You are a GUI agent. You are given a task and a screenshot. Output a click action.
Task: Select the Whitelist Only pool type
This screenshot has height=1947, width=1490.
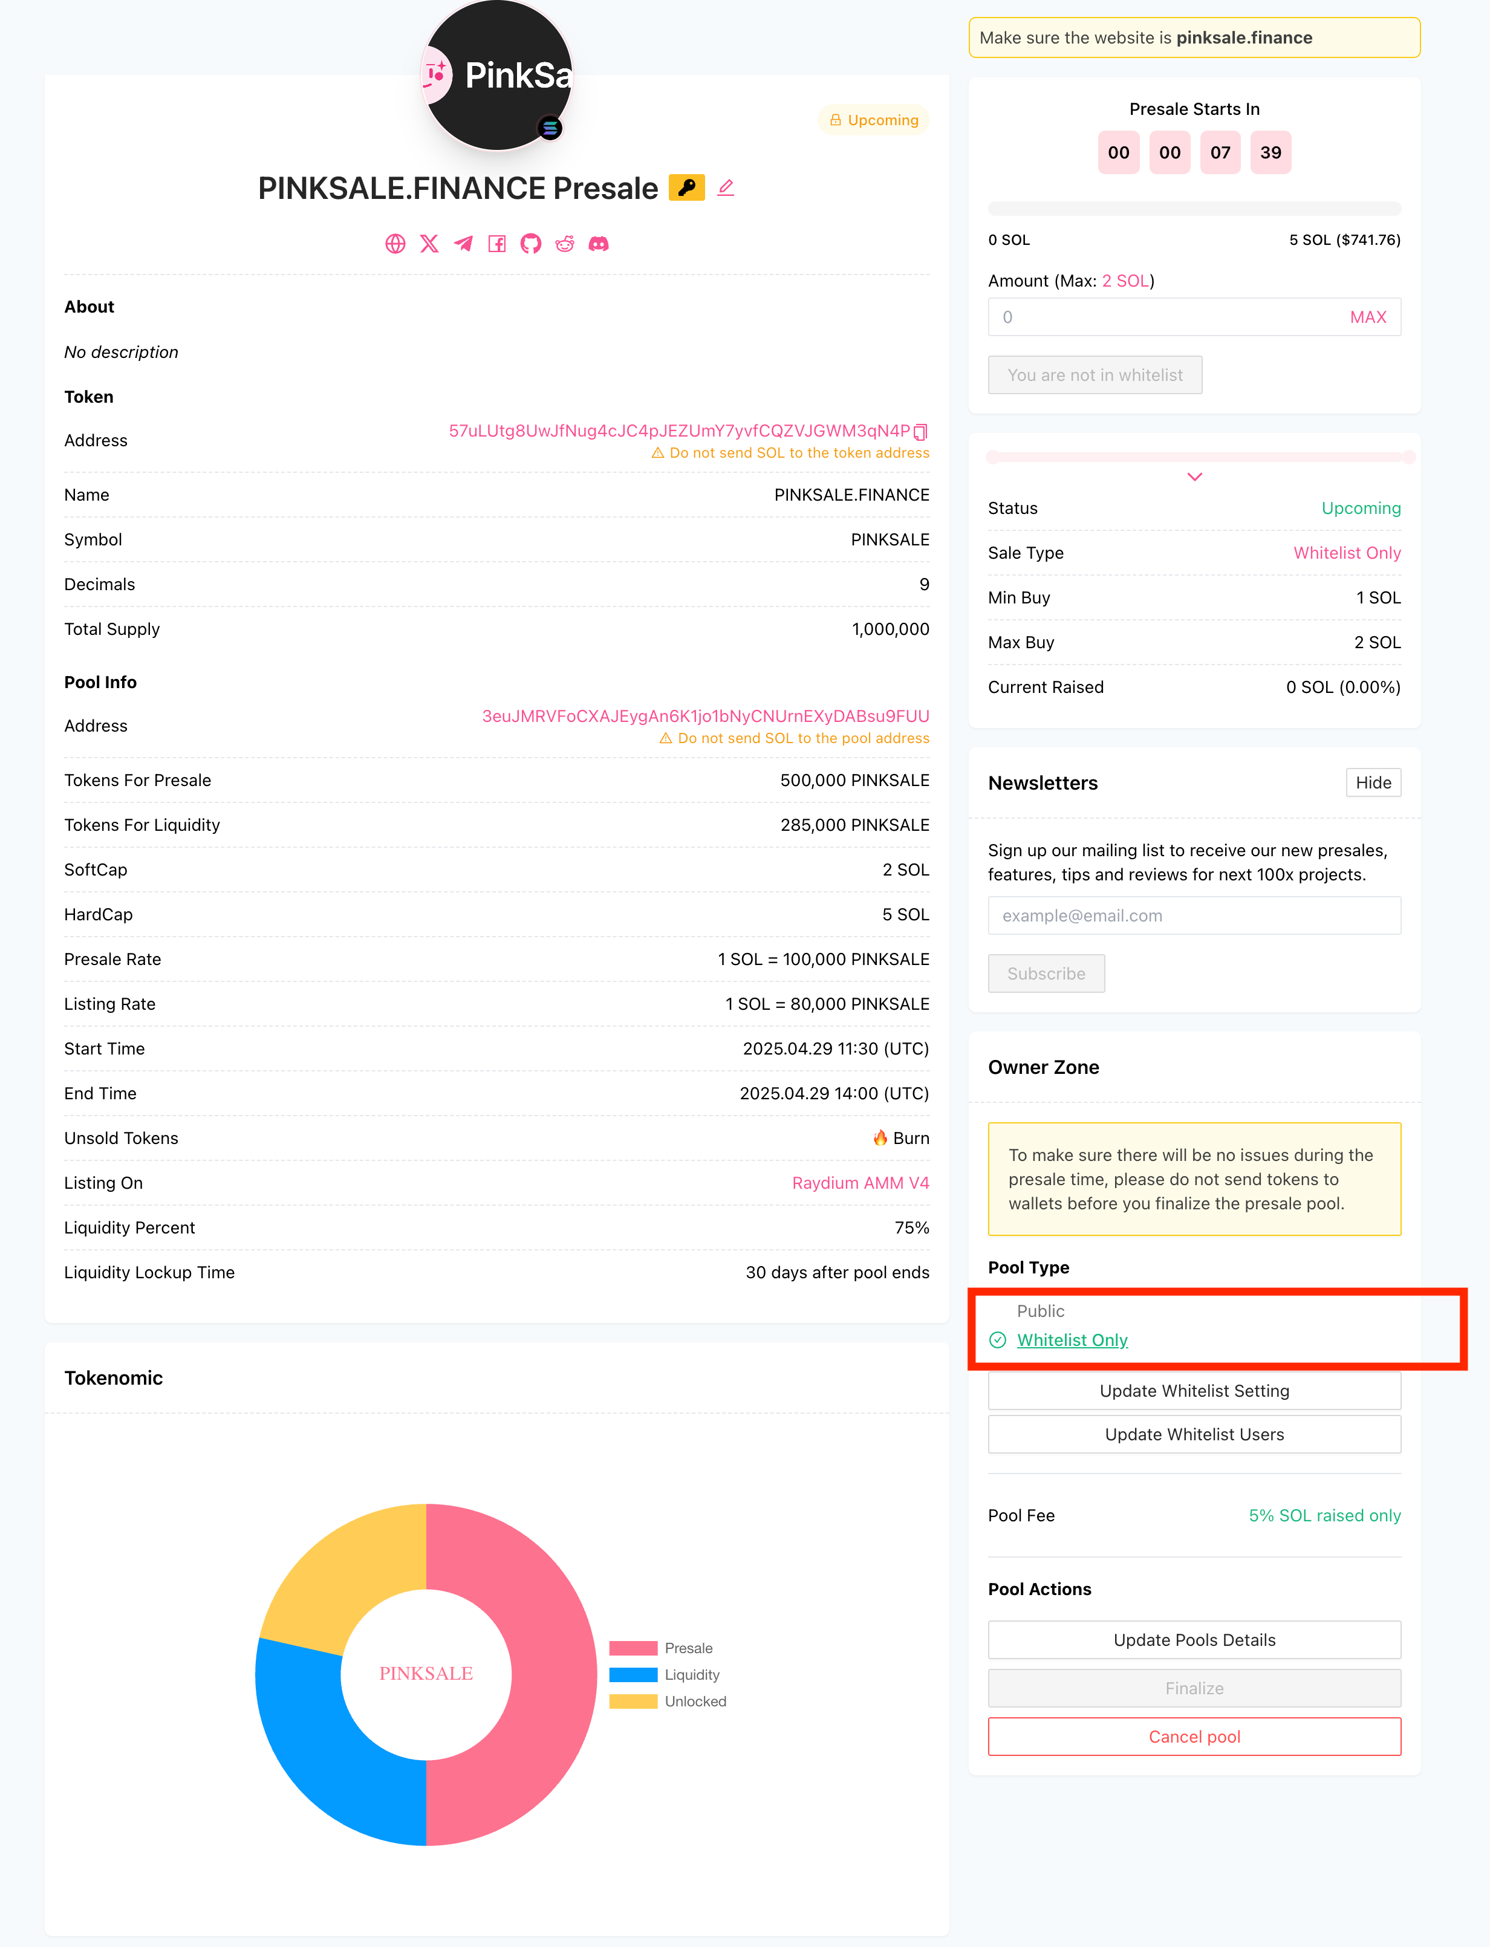point(1072,1341)
